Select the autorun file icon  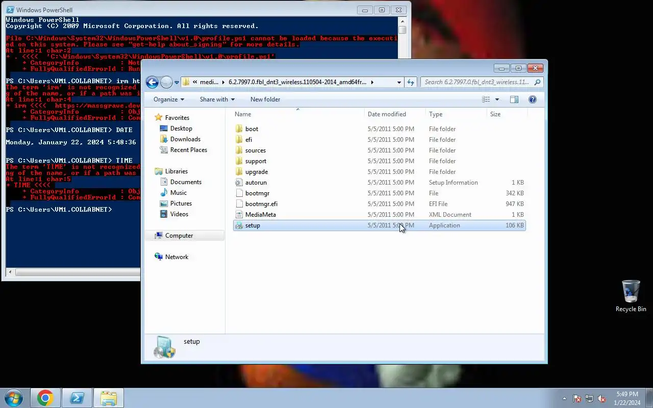(239, 183)
